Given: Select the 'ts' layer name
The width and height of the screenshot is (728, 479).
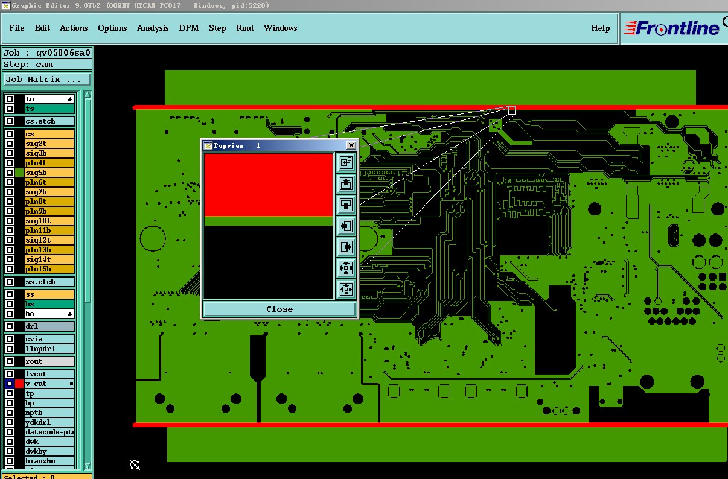Looking at the screenshot, I should pyautogui.click(x=49, y=109).
